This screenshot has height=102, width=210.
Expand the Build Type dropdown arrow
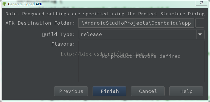tap(200, 35)
